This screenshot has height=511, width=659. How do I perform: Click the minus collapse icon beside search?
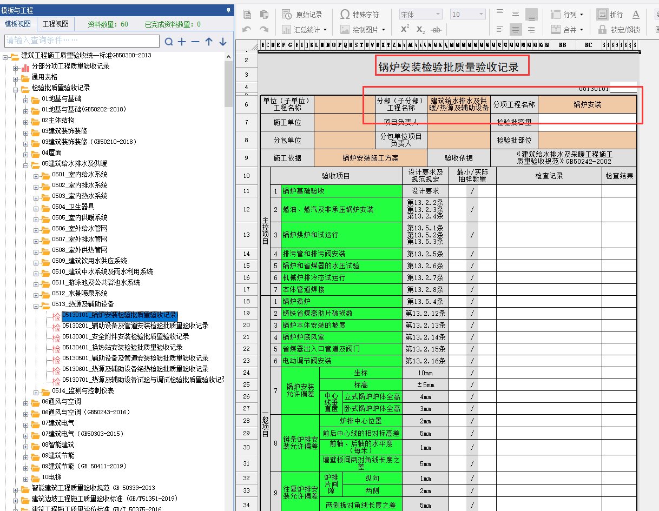coord(195,42)
